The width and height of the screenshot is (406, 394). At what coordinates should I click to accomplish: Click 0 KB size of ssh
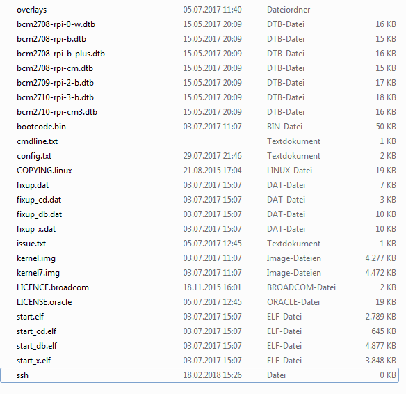[388, 375]
